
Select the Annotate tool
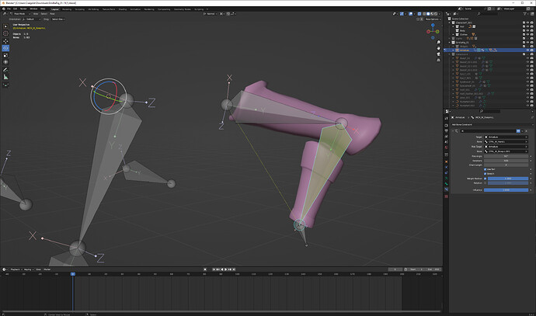point(5,70)
